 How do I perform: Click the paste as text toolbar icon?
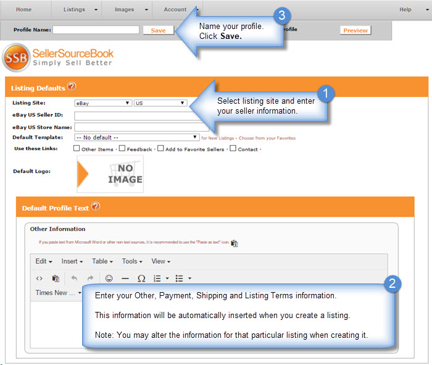(56, 279)
